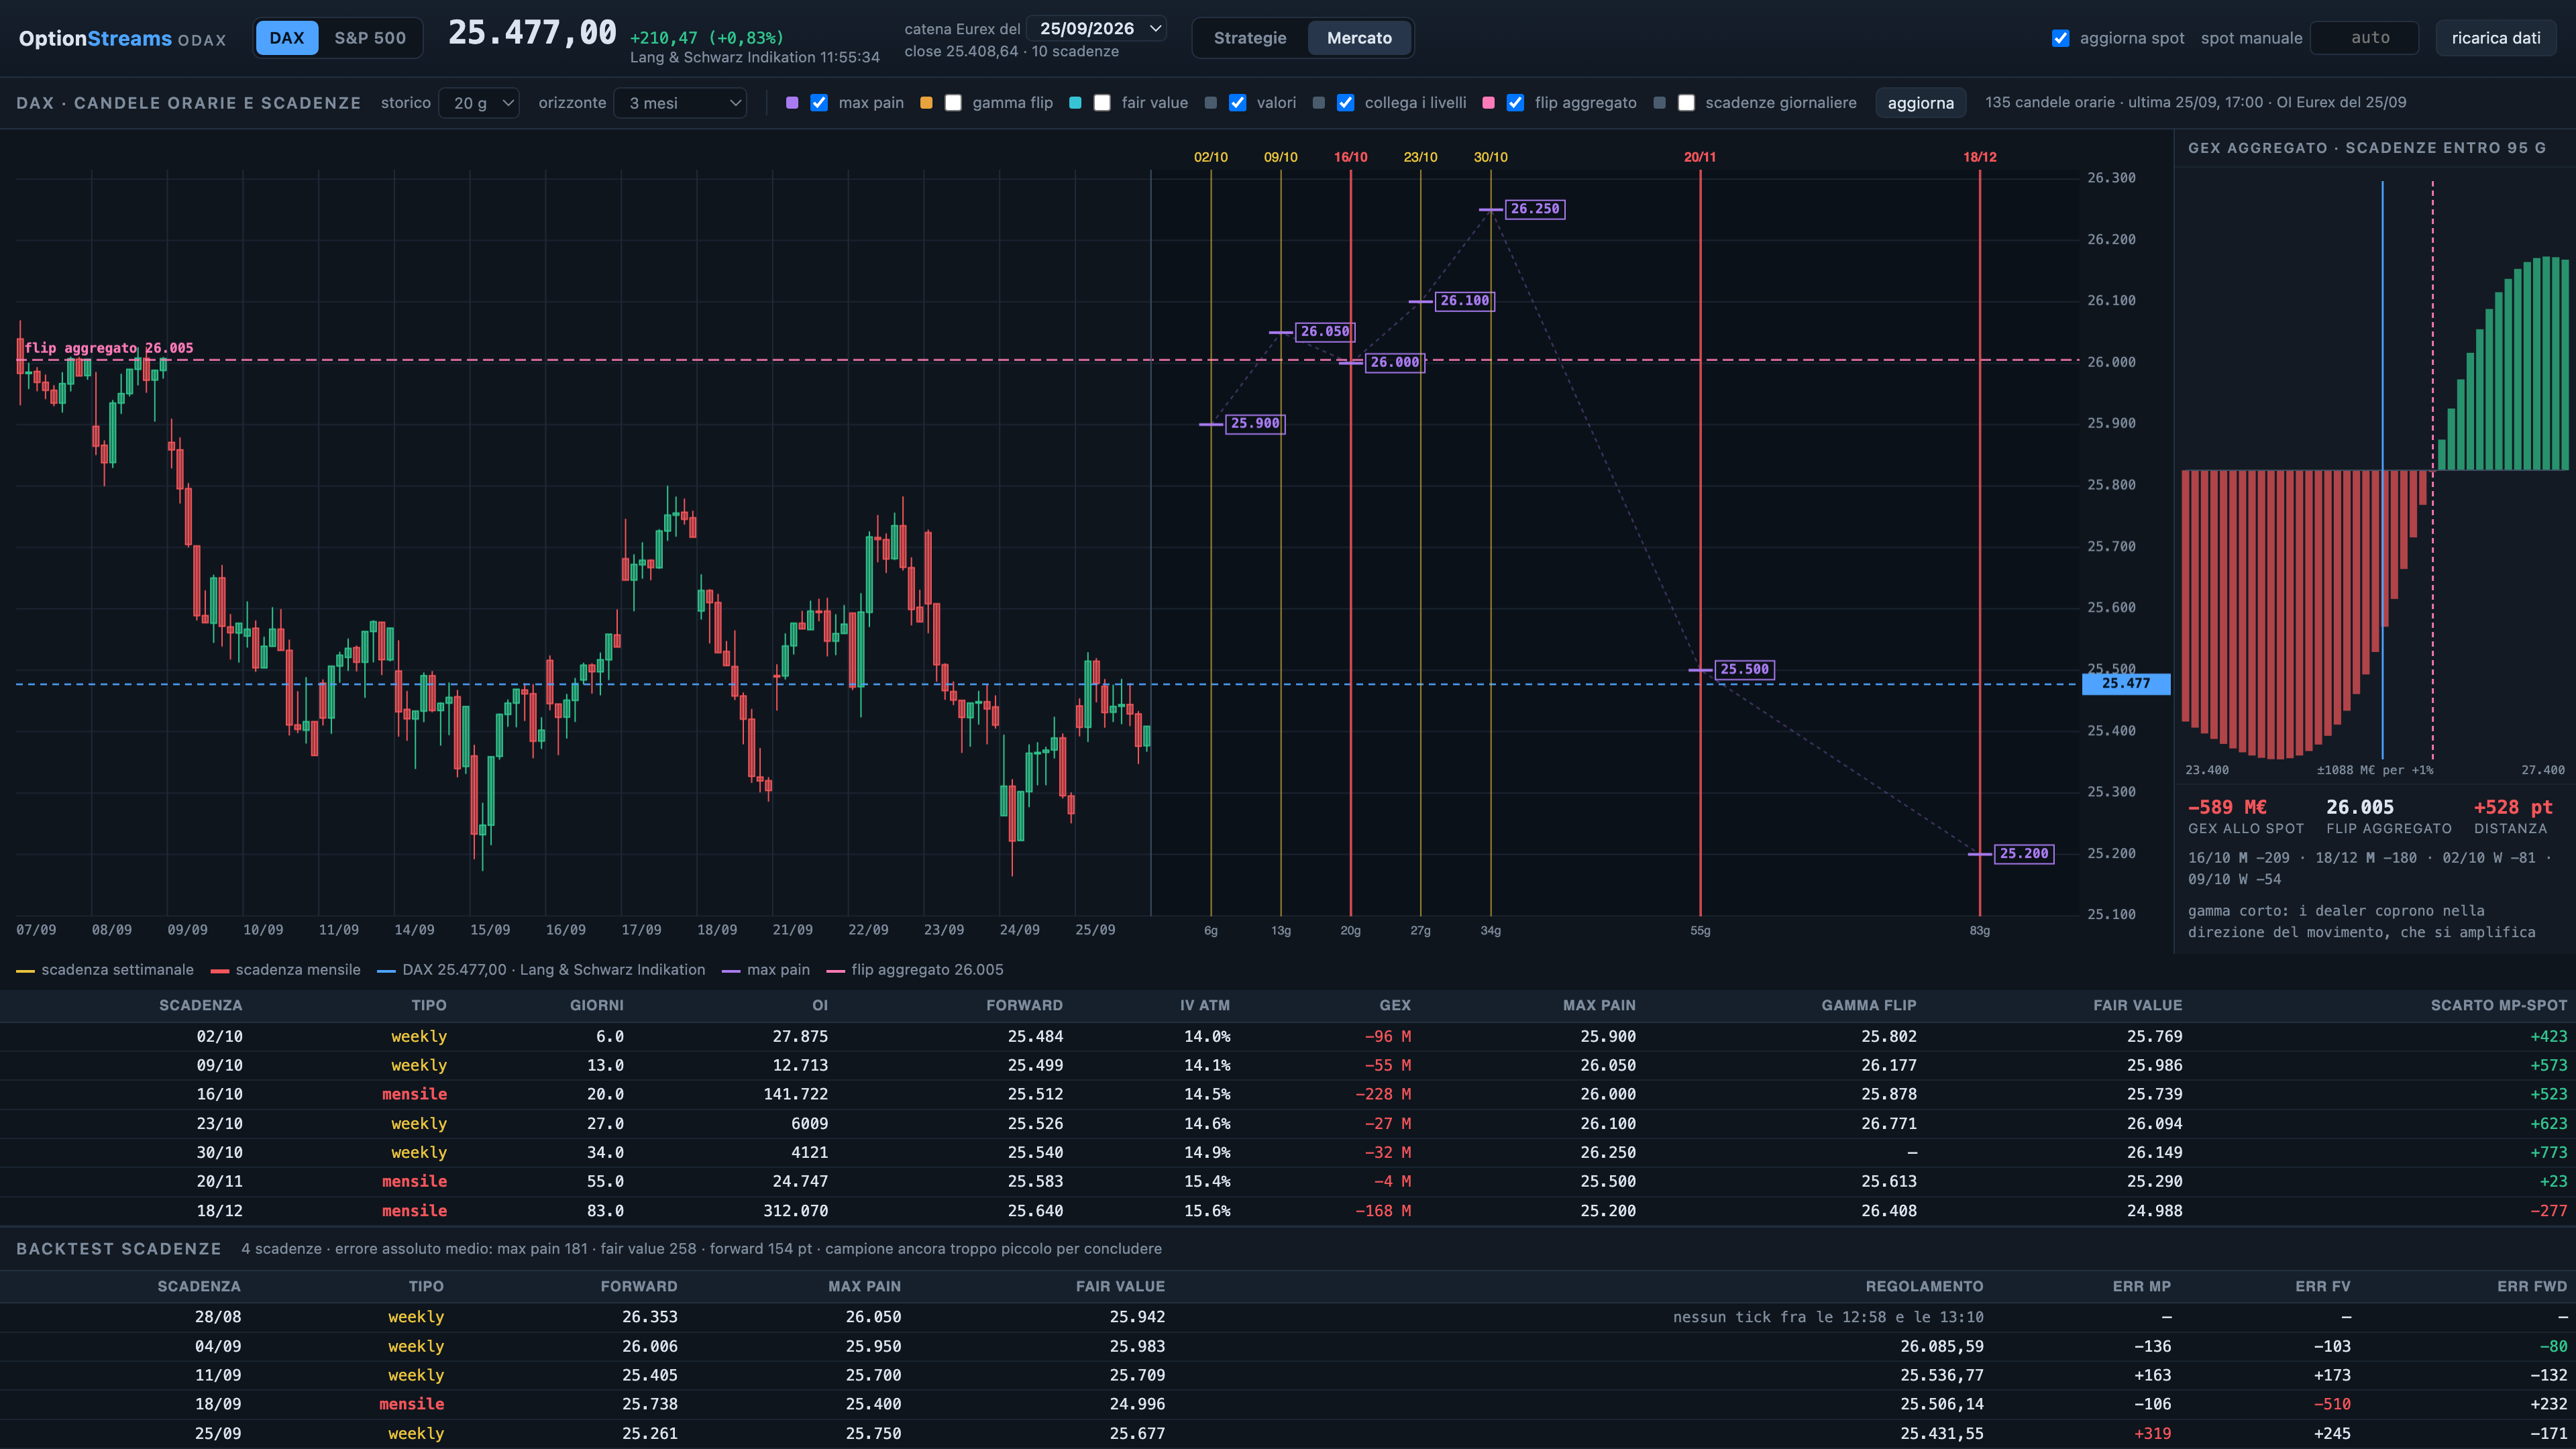
Task: Click the 25.200 max pain chart label
Action: point(2024,854)
